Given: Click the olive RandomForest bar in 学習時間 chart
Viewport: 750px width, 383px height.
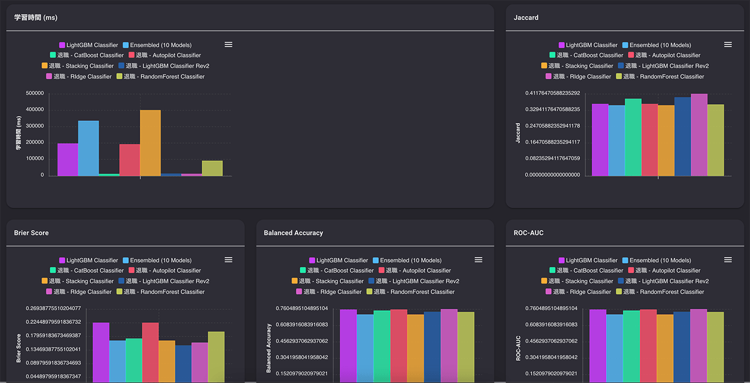Looking at the screenshot, I should click(x=212, y=168).
